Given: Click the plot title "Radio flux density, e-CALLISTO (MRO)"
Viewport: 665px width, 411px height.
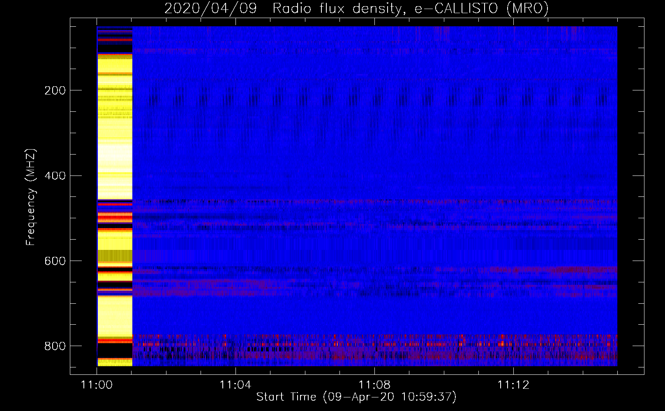Looking at the screenshot, I should pos(411,8).
